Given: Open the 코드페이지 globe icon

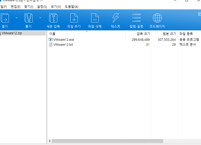Looking at the screenshot, I should [x=157, y=18].
